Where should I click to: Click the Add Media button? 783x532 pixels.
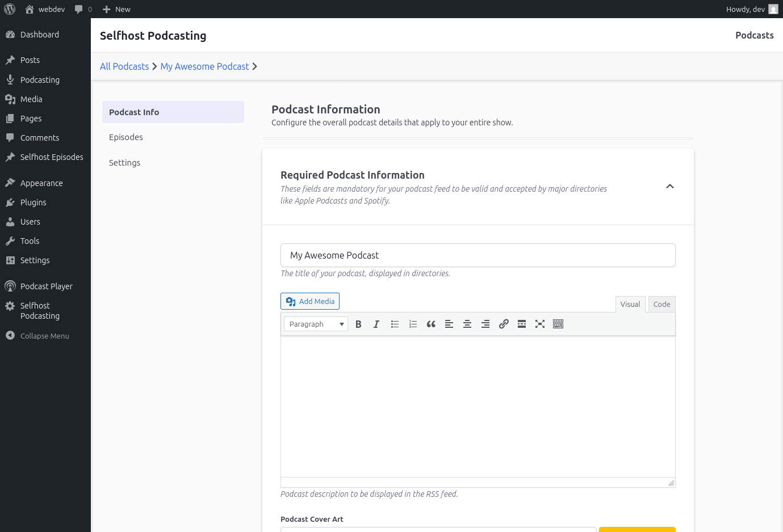pos(310,301)
